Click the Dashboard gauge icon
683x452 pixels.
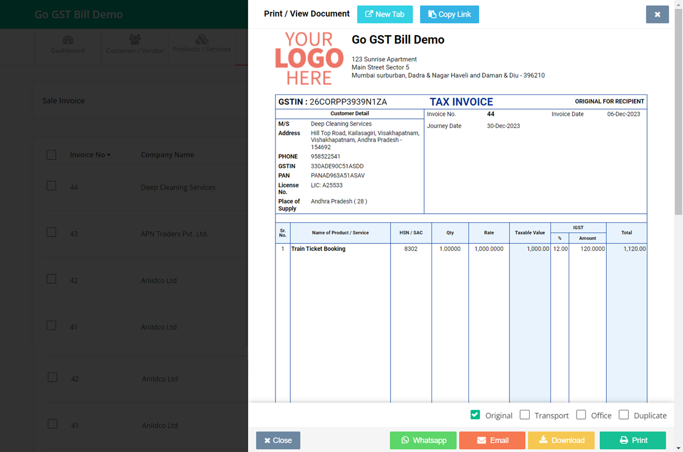[x=68, y=40]
